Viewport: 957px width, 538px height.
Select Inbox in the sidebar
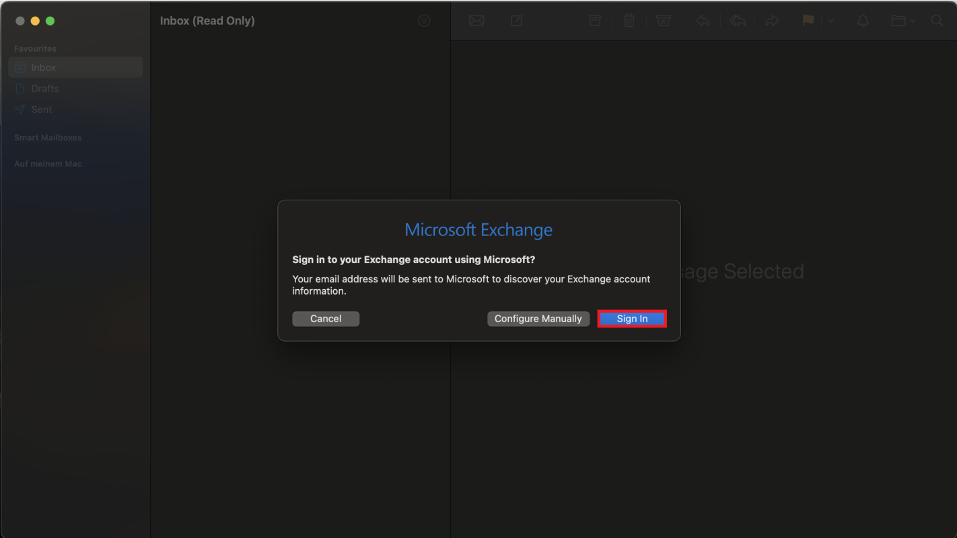(x=44, y=67)
